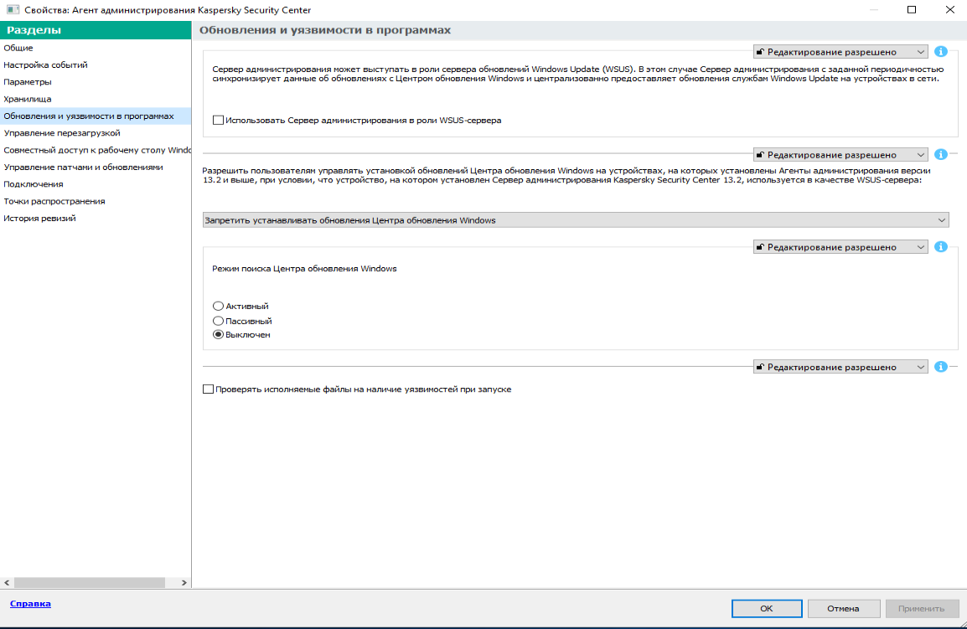Screen dimensions: 967x629
Task: Open the edit lock dropdown for search mode
Action: 840,247
